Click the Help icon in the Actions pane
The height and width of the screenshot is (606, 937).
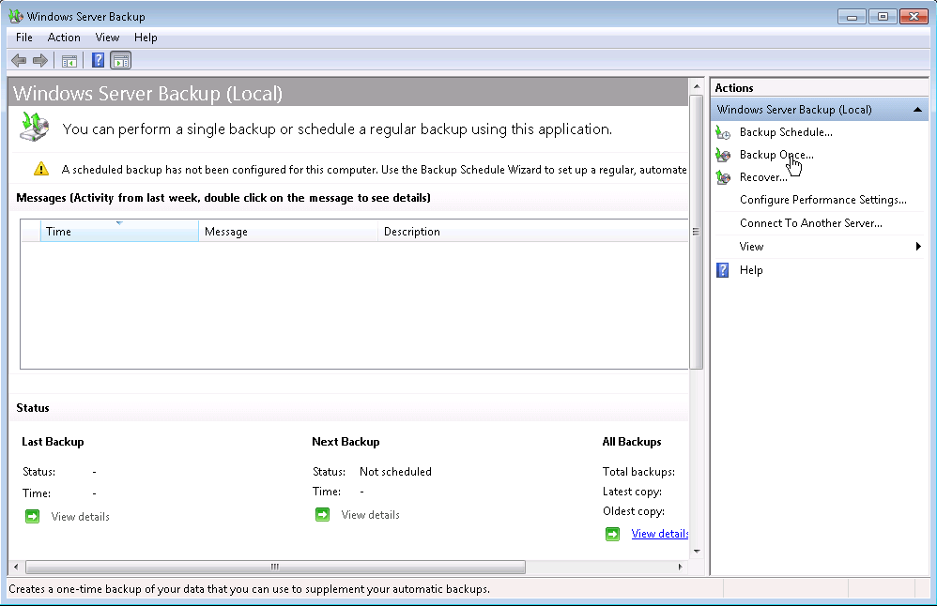click(721, 270)
